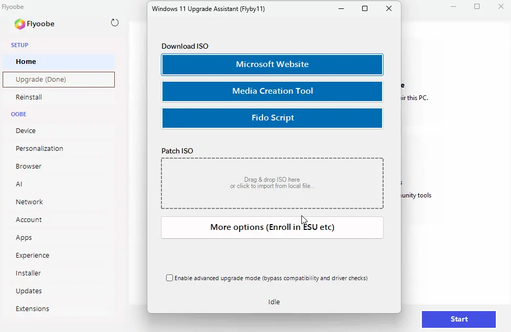The height and width of the screenshot is (332, 511).
Task: Click the OOBE section label
Action: (x=18, y=114)
